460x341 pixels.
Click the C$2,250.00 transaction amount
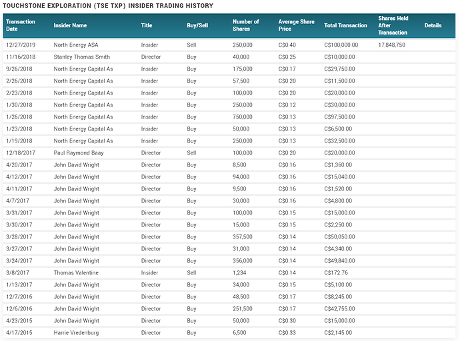click(x=338, y=225)
